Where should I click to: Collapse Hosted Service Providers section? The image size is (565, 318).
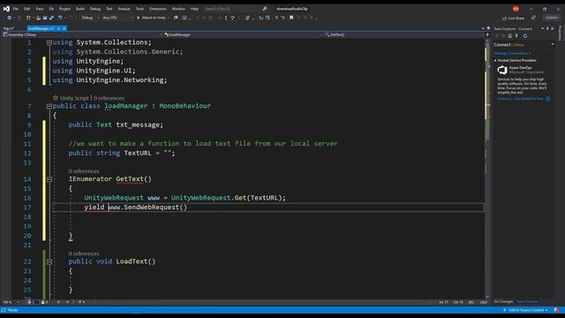point(495,60)
